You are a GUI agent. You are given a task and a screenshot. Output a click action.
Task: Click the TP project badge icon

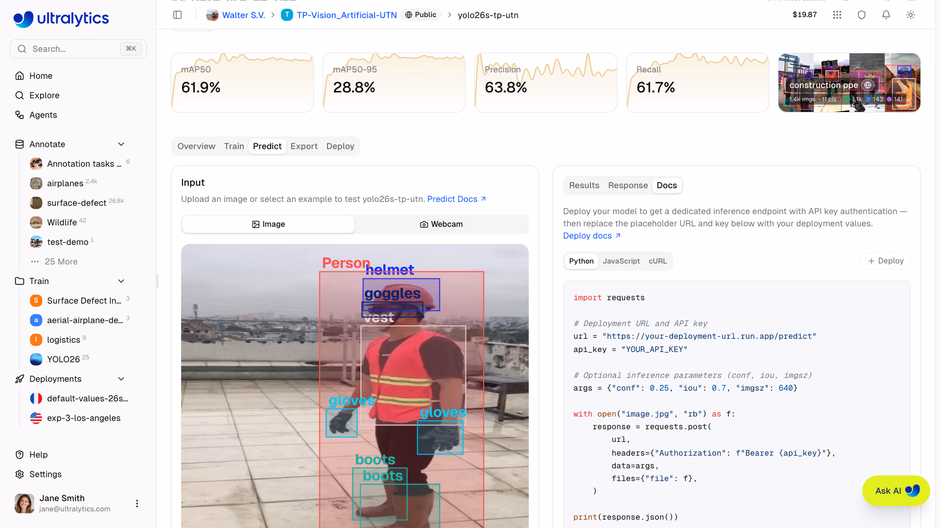click(x=287, y=15)
